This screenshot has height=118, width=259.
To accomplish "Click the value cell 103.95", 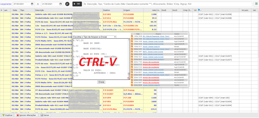I will 150,26.
